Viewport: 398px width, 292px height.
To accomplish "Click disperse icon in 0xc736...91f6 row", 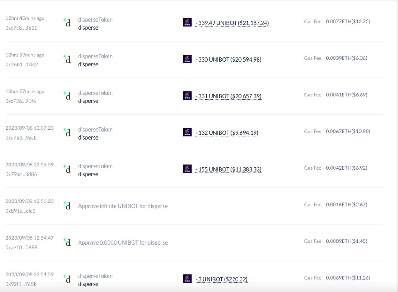I will 68,96.
